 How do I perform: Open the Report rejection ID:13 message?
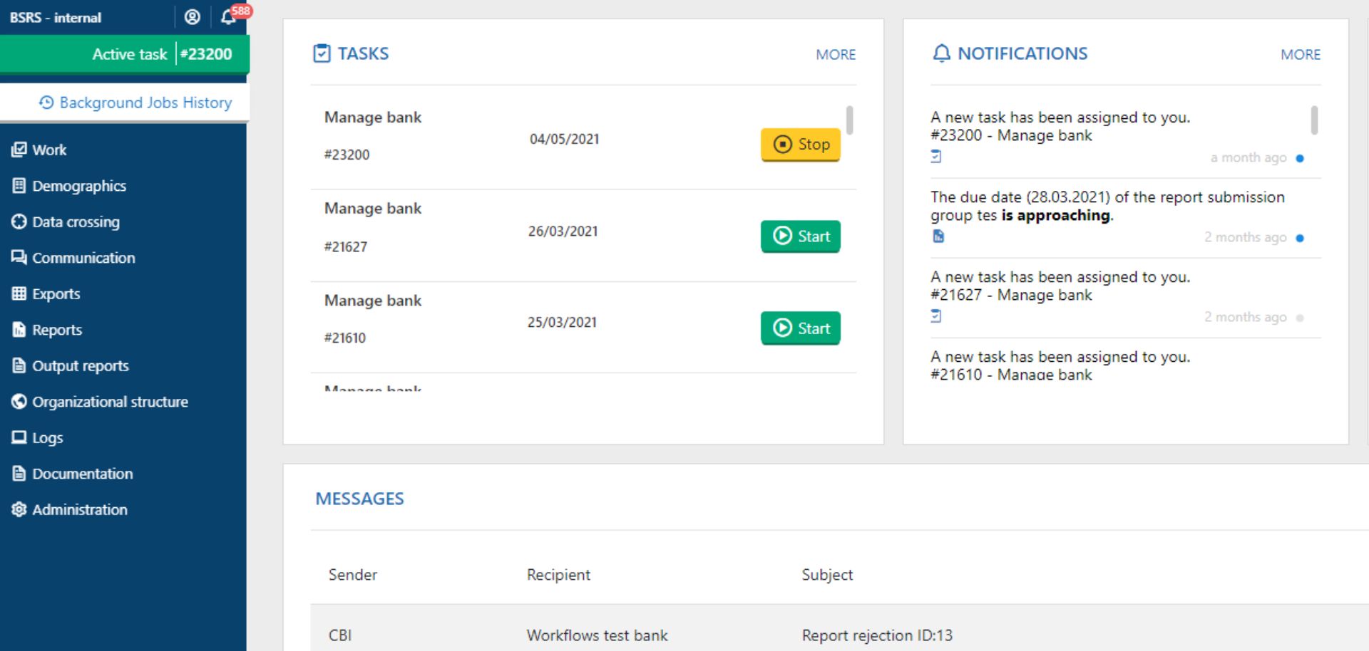[x=876, y=635]
